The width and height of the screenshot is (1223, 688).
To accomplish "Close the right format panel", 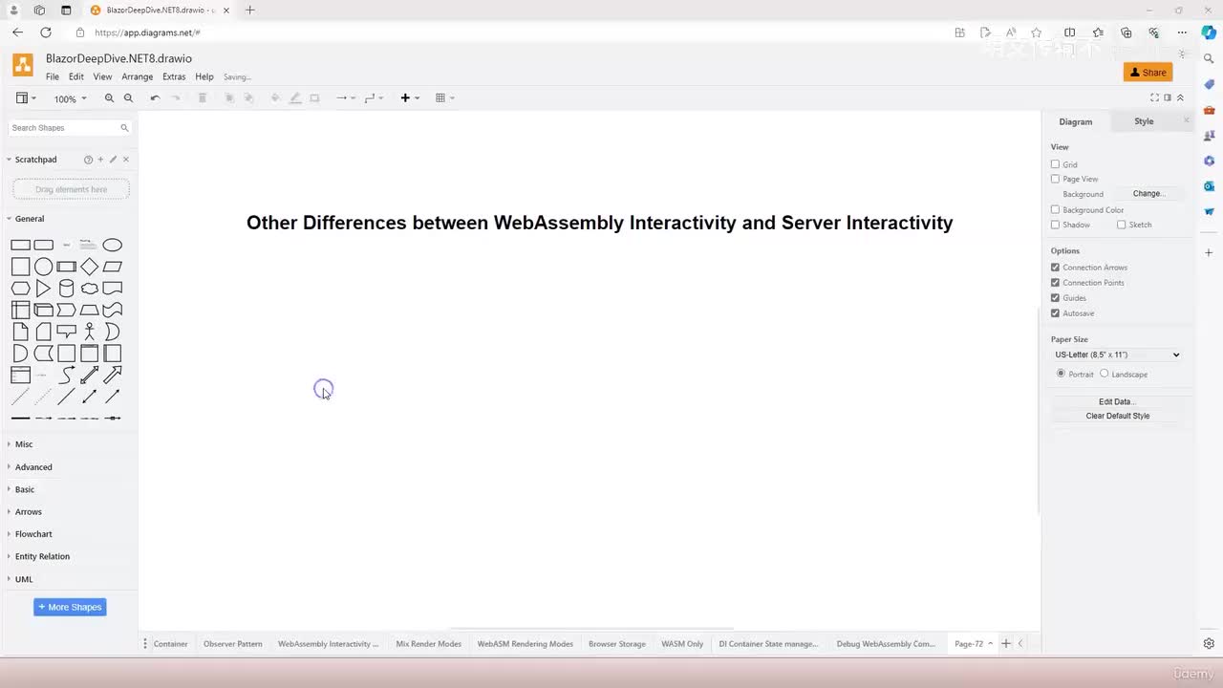I will [1187, 120].
